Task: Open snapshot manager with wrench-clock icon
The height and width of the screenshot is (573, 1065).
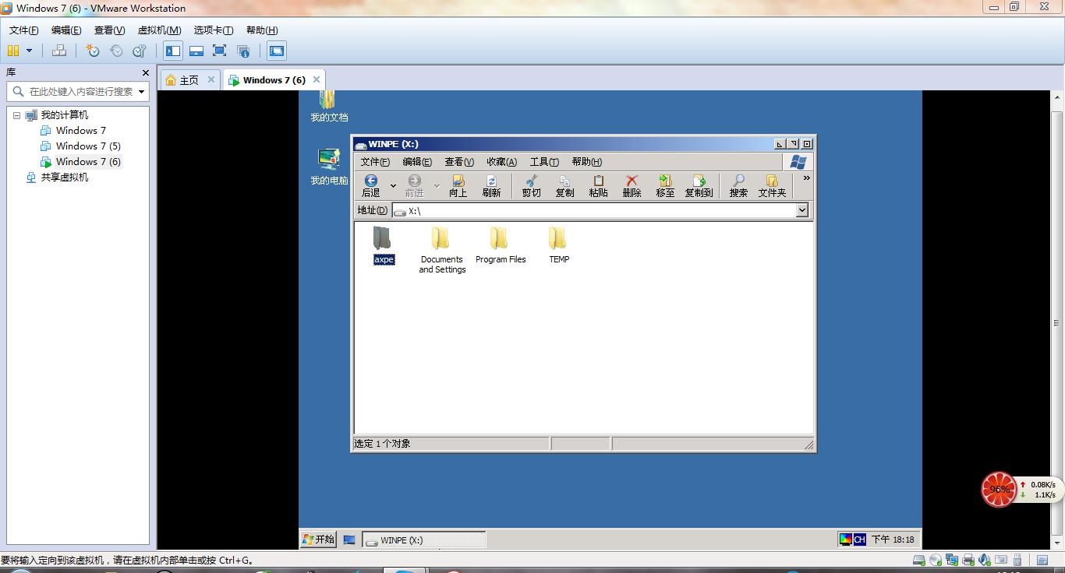Action: (140, 51)
